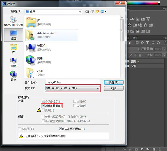
Task: Go back to last visited folder
Action: point(87,12)
